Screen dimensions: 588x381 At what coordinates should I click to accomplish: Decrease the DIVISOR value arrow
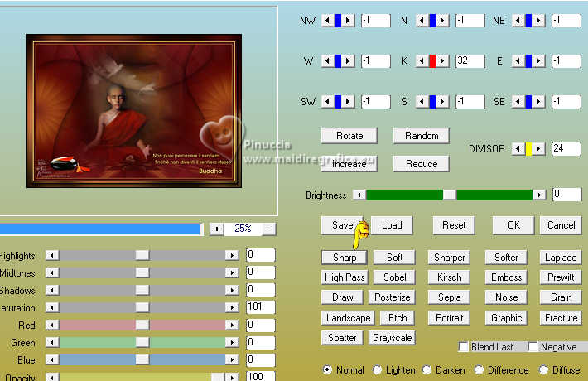coord(518,149)
